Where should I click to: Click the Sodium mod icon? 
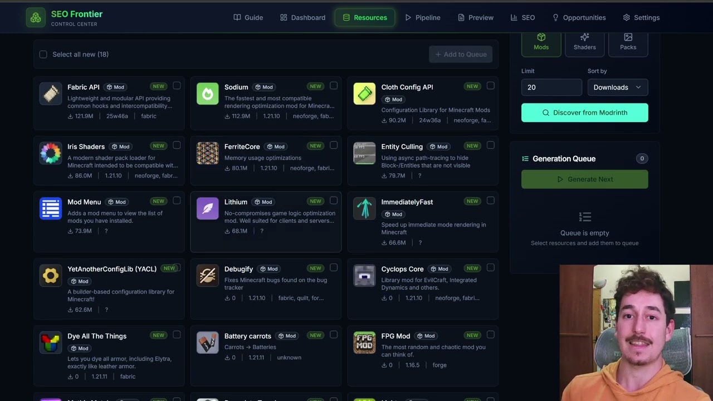pyautogui.click(x=208, y=94)
